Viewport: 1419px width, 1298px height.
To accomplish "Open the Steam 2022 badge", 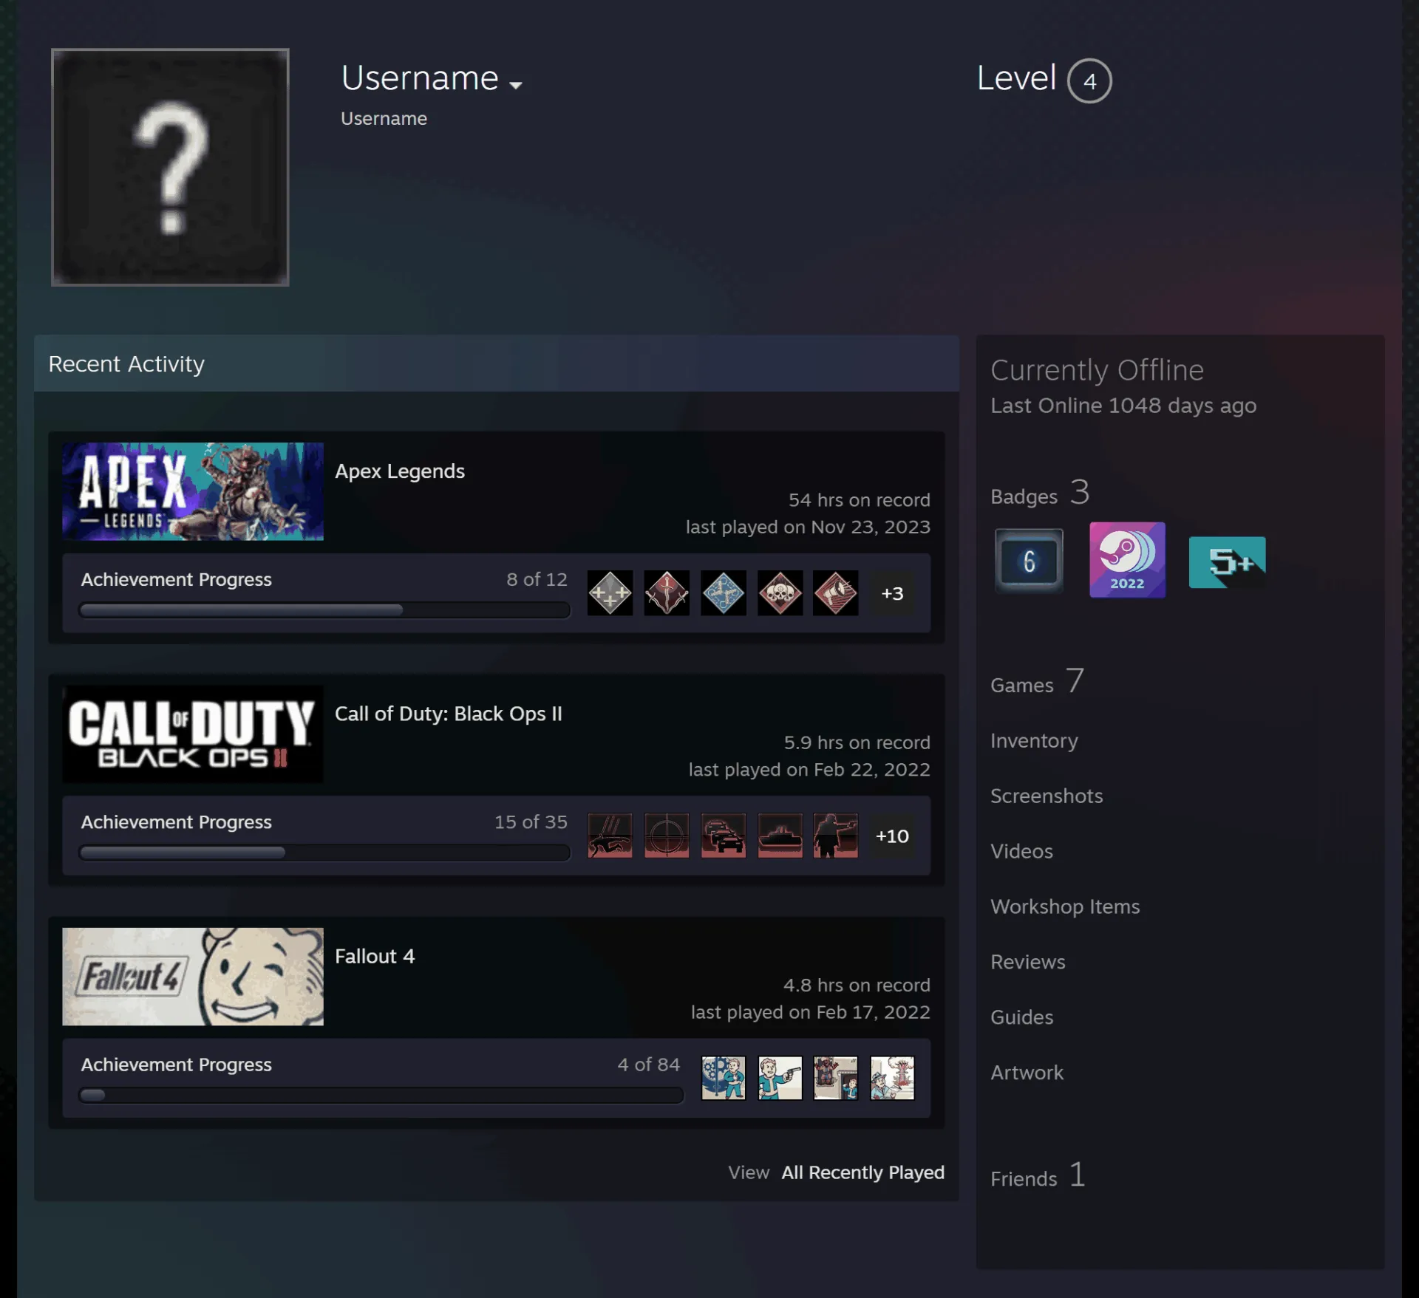I will tap(1127, 560).
